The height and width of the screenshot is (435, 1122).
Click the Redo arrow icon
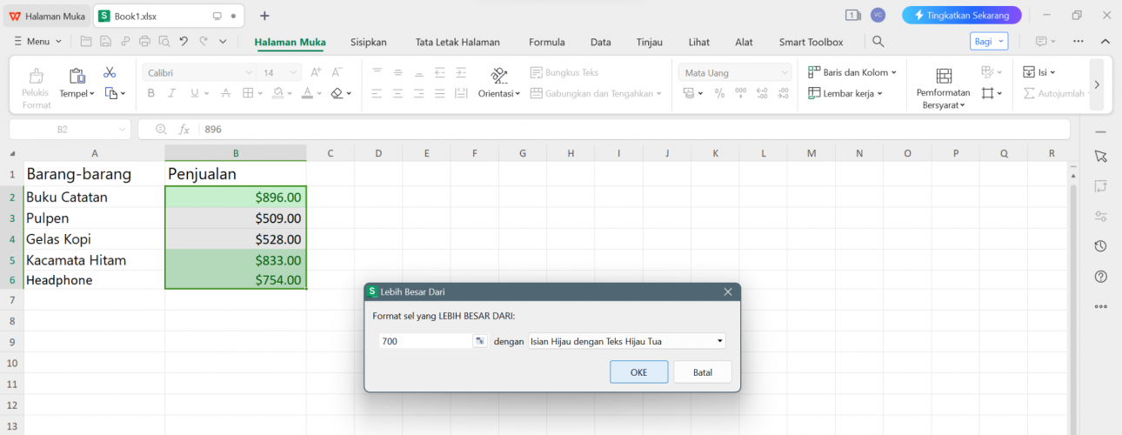pyautogui.click(x=204, y=41)
